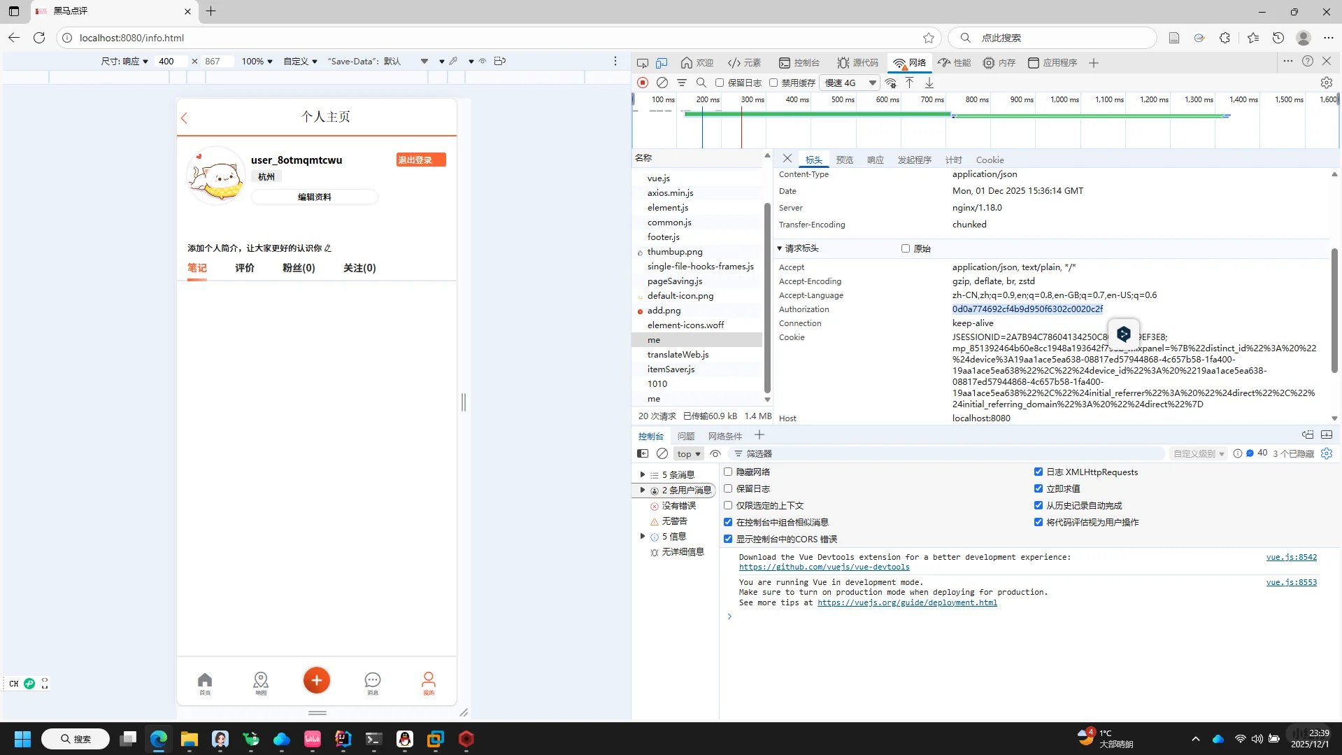Open network panel settings gear
Viewport: 1342px width, 755px height.
click(1327, 83)
